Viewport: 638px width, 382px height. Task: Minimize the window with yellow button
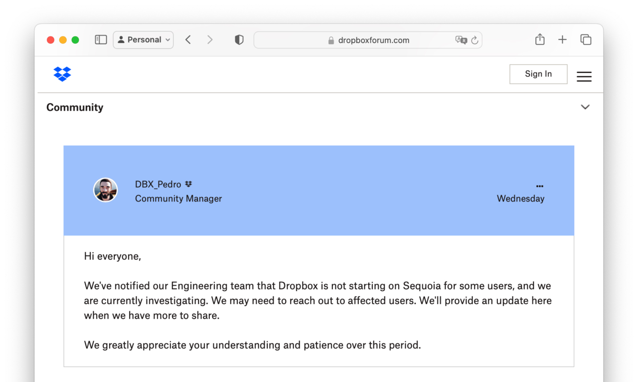click(63, 40)
